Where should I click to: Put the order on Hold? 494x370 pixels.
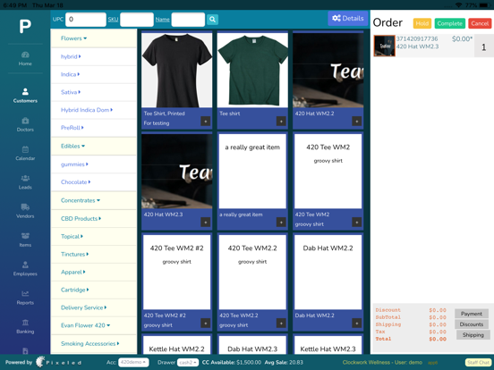click(422, 23)
